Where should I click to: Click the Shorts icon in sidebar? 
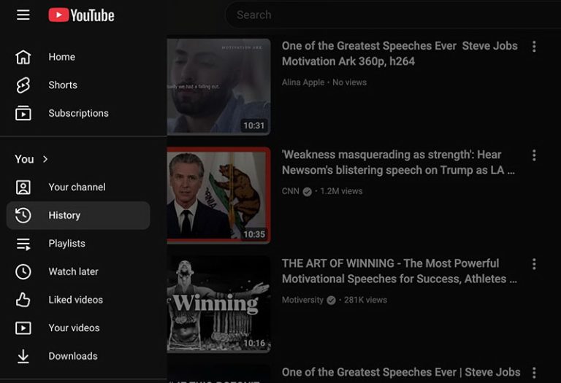[x=23, y=85]
